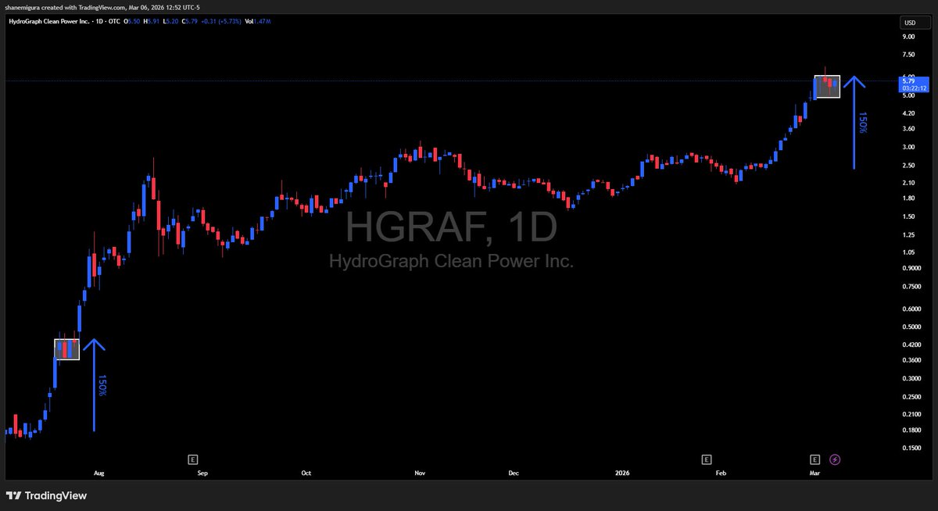Viewport: 938px width, 511px height.
Task: Click the 0.7500 price axis label
Action: point(911,286)
